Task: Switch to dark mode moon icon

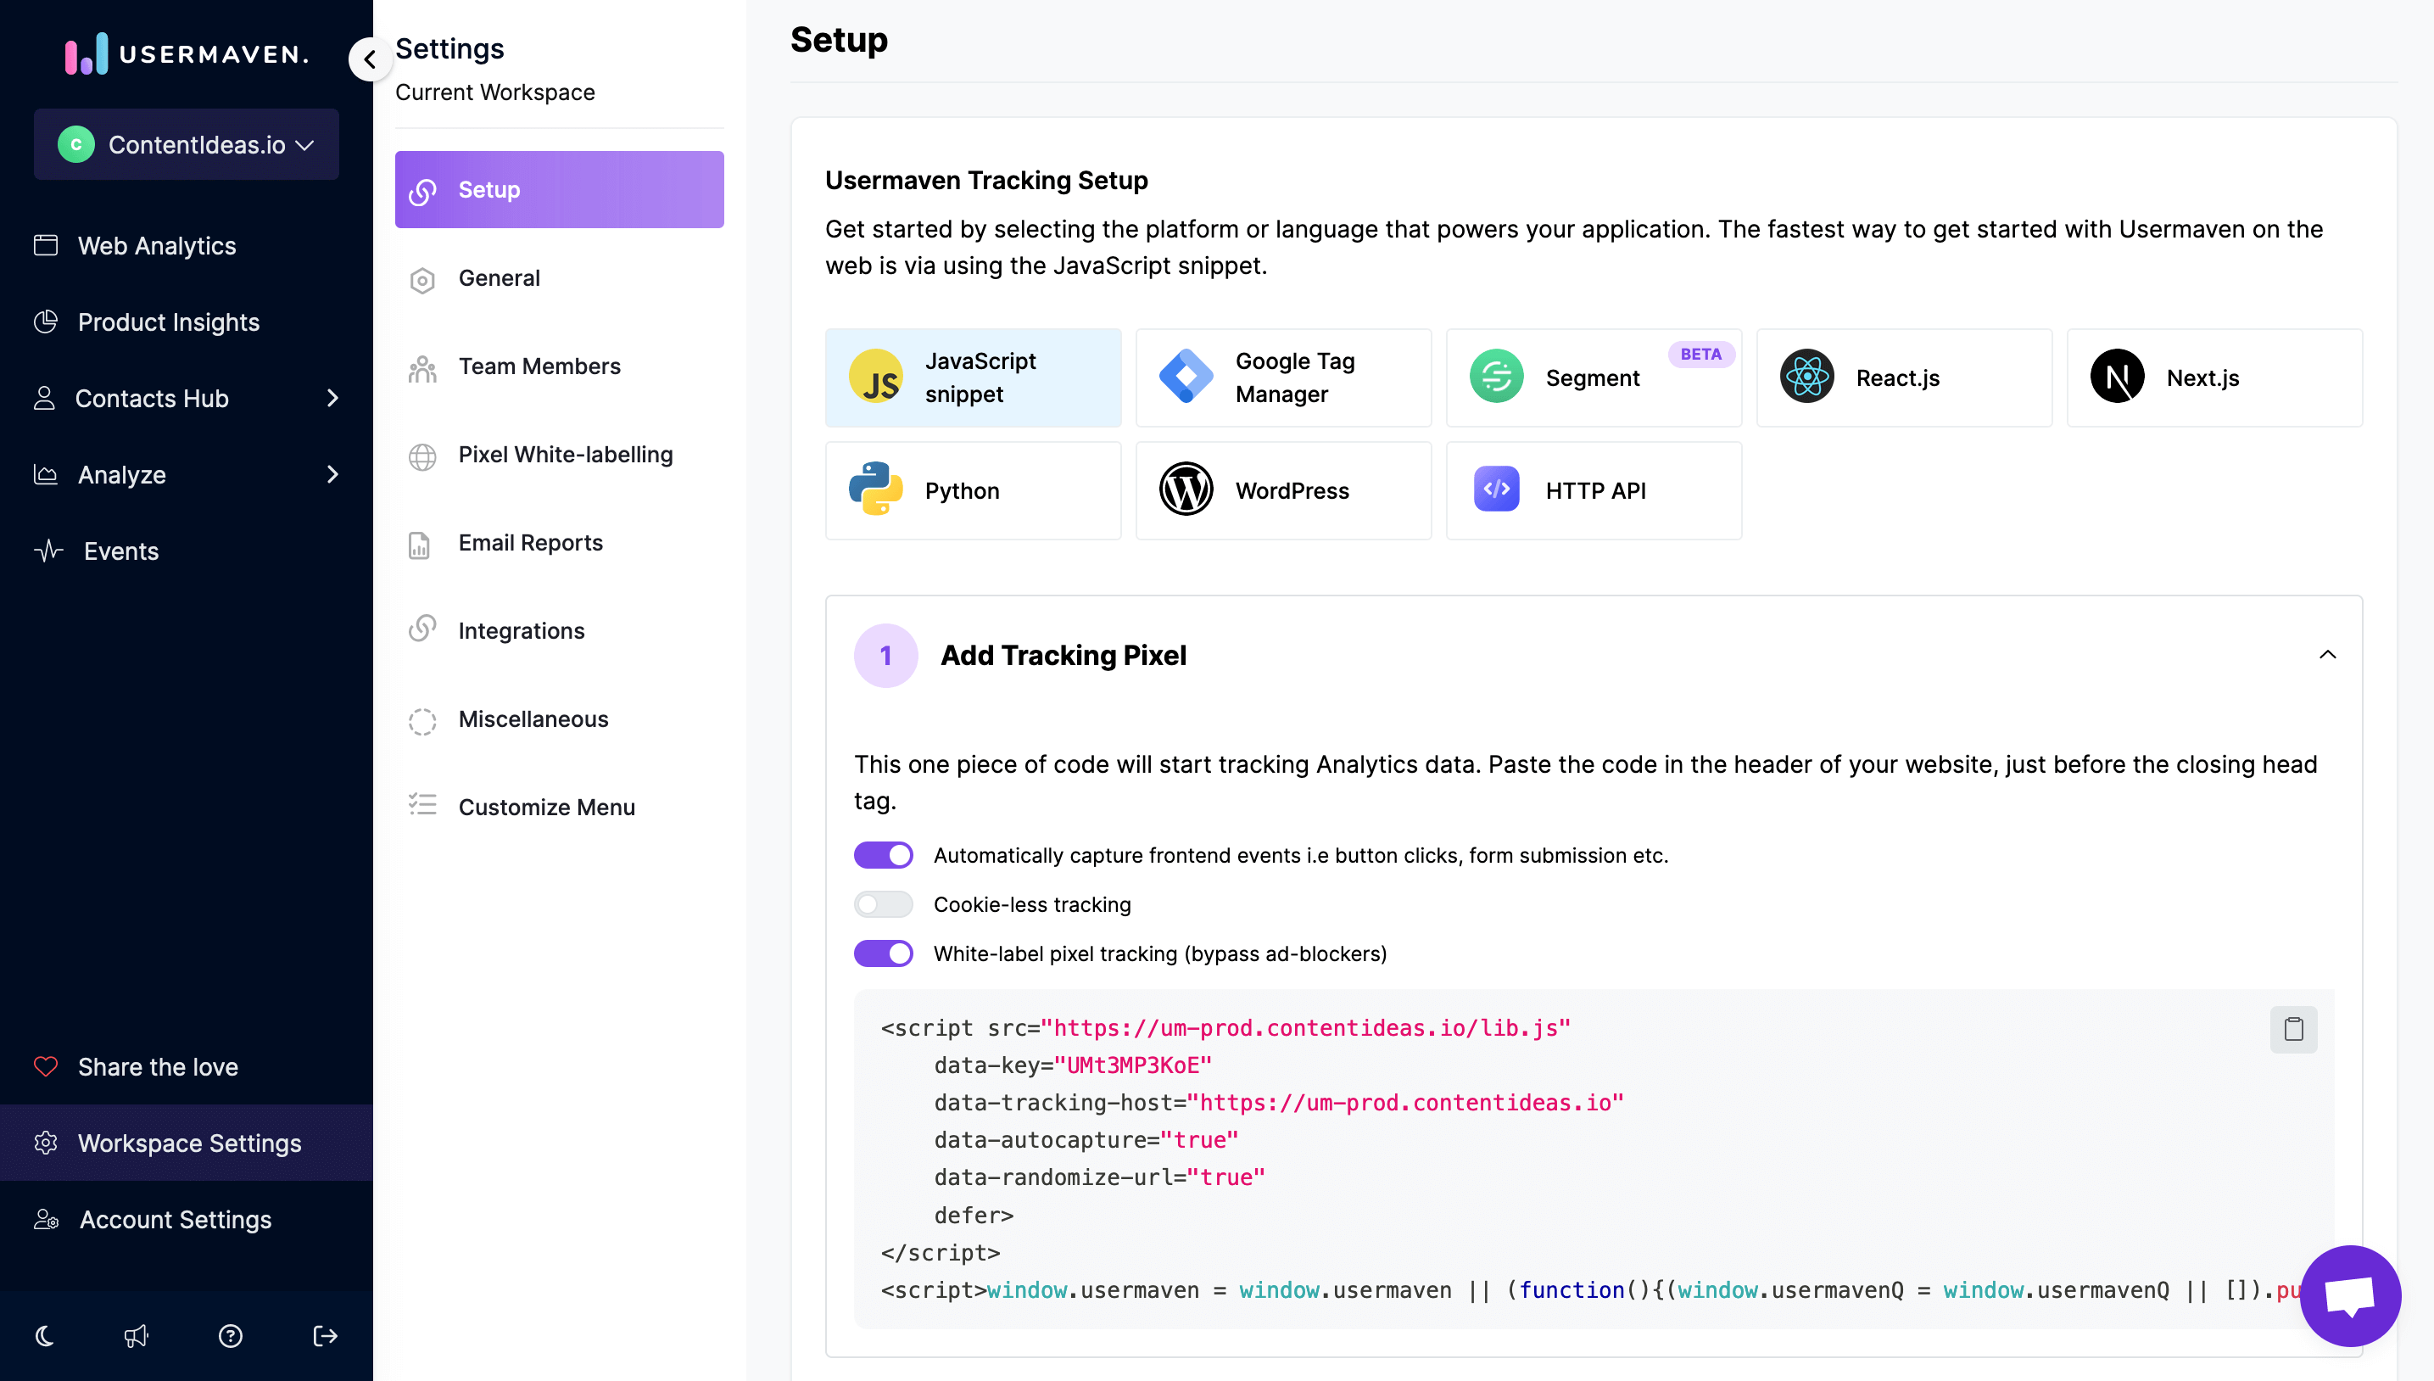Action: click(45, 1336)
